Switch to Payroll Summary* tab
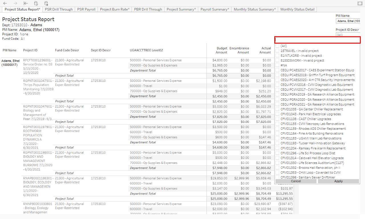 coord(215,9)
